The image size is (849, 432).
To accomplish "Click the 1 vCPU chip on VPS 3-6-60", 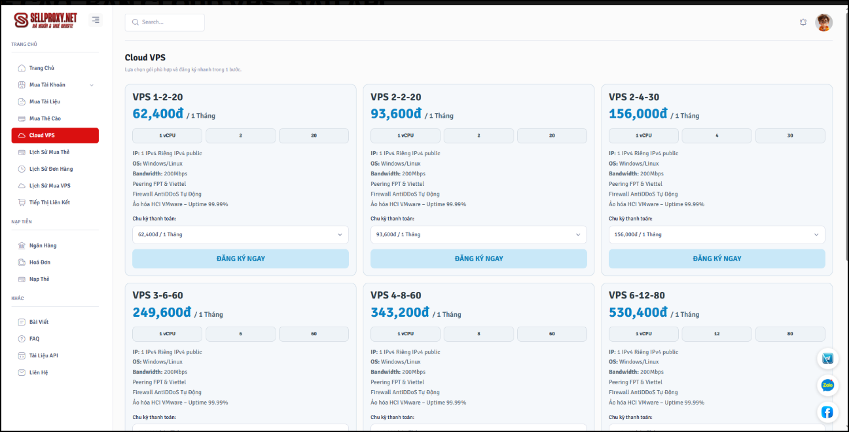I will pyautogui.click(x=168, y=334).
